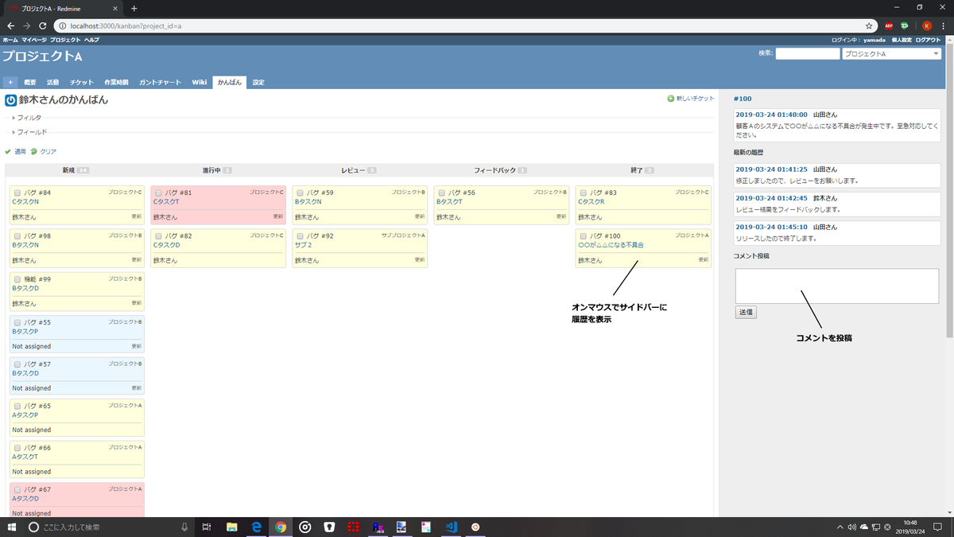This screenshot has width=954, height=537.
Task: Check the checkbox on バグ #81 card
Action: pyautogui.click(x=160, y=191)
